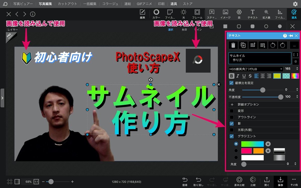Open the HGS創英角ゴシックUB font dropdown
This screenshot has height=188, width=301.
(256, 69)
